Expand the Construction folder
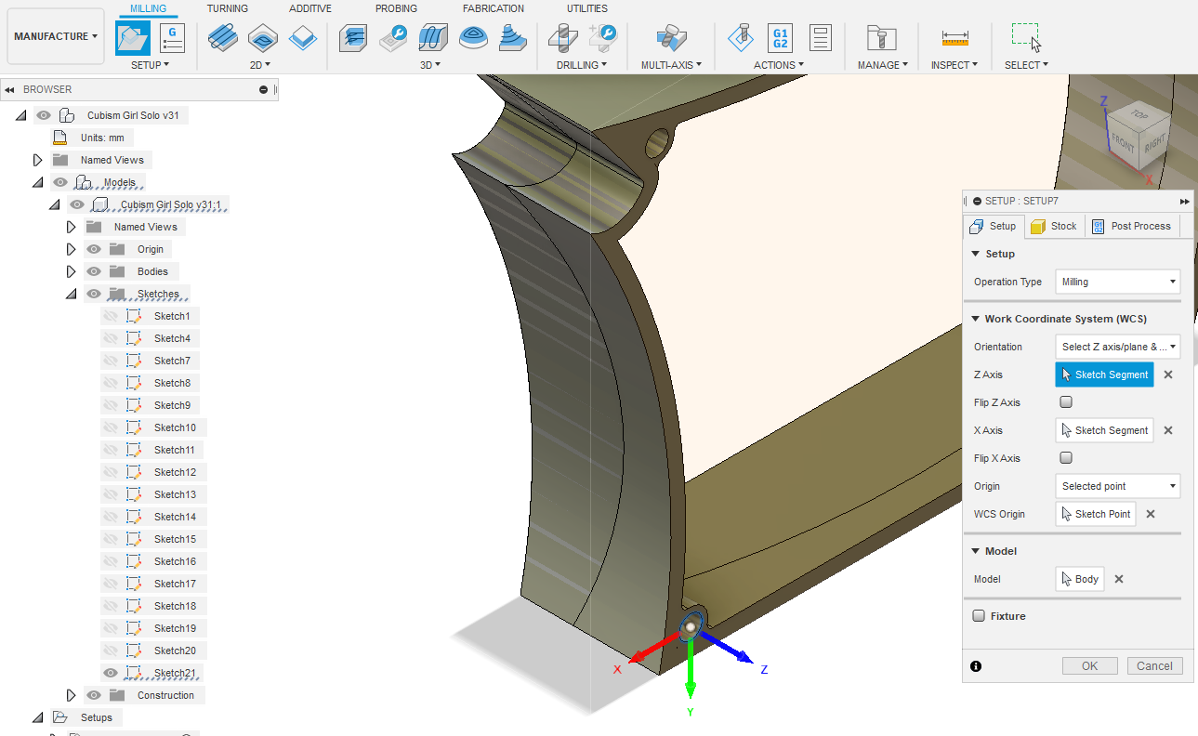The width and height of the screenshot is (1198, 736). point(72,695)
